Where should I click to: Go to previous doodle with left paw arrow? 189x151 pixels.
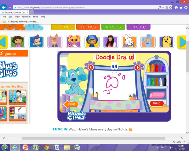point(90,67)
